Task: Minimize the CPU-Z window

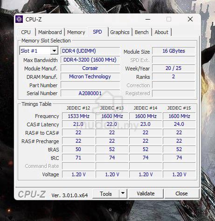Action: coord(148,19)
